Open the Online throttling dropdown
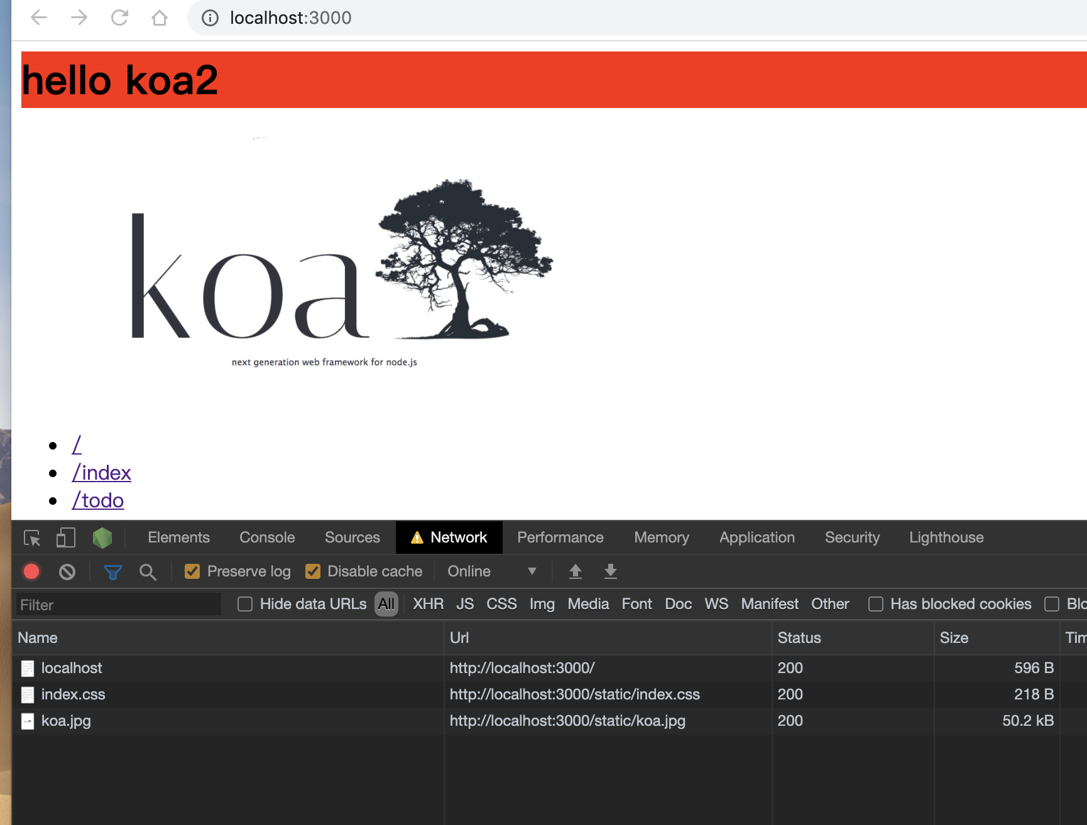 [492, 571]
